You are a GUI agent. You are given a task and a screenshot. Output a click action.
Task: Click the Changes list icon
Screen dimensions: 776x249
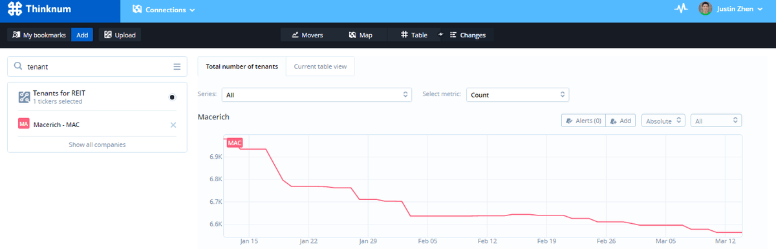[453, 35]
